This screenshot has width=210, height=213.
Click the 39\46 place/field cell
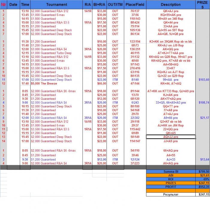135,155
